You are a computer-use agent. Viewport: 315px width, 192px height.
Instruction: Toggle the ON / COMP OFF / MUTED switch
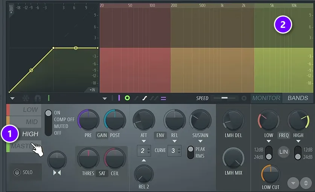49,123
